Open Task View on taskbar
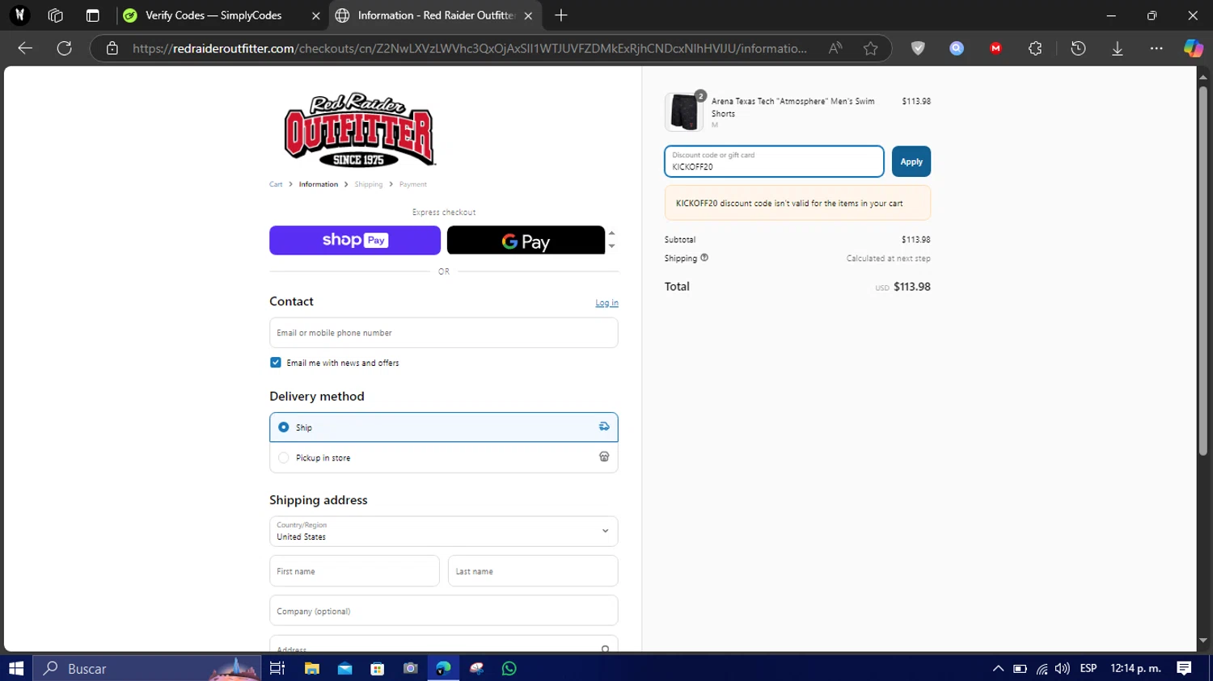1213x681 pixels. (277, 668)
